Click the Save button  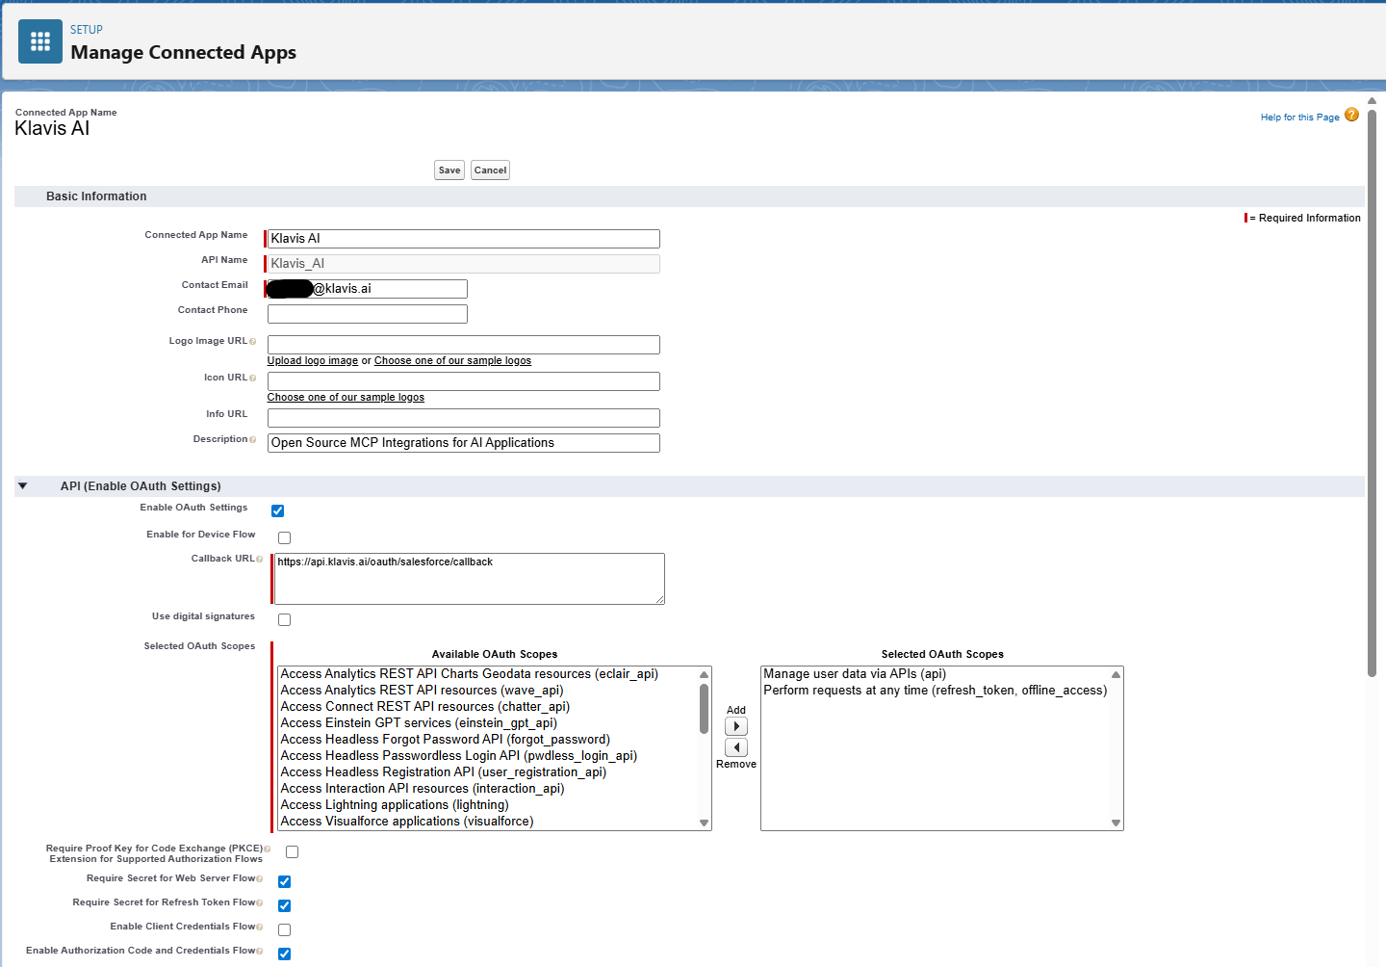point(449,170)
